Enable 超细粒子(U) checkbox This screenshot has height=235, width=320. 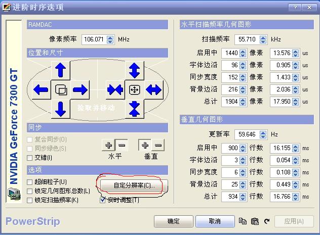pos(29,182)
